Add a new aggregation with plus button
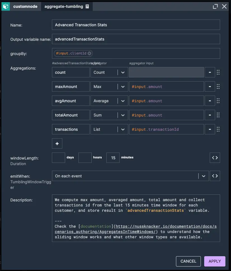 point(57,143)
